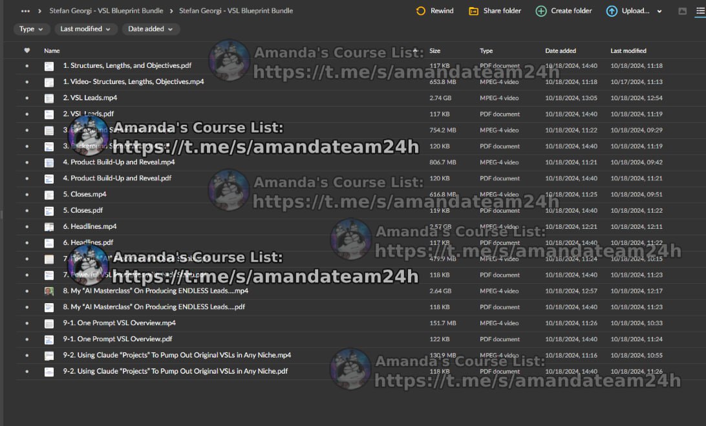Click the Share folder button
The height and width of the screenshot is (426, 706).
tap(495, 11)
